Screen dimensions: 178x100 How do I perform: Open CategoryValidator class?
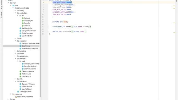(x=28, y=84)
